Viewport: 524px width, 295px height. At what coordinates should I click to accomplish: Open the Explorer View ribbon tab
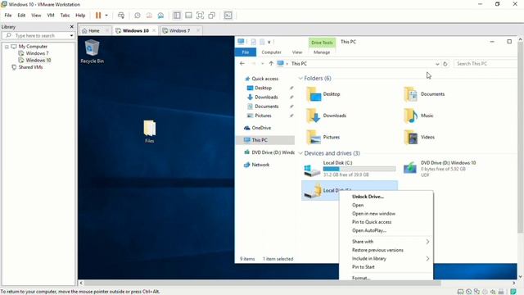pos(296,52)
